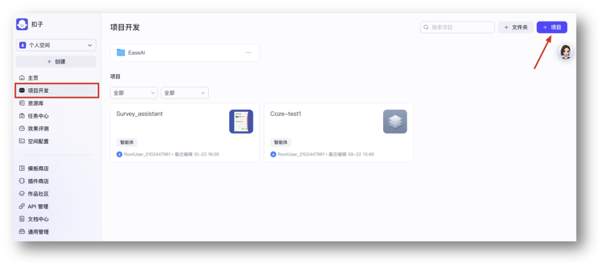Click the folder-settings icon beside 空间配置
Screen dimensions: 598x263
point(22,141)
